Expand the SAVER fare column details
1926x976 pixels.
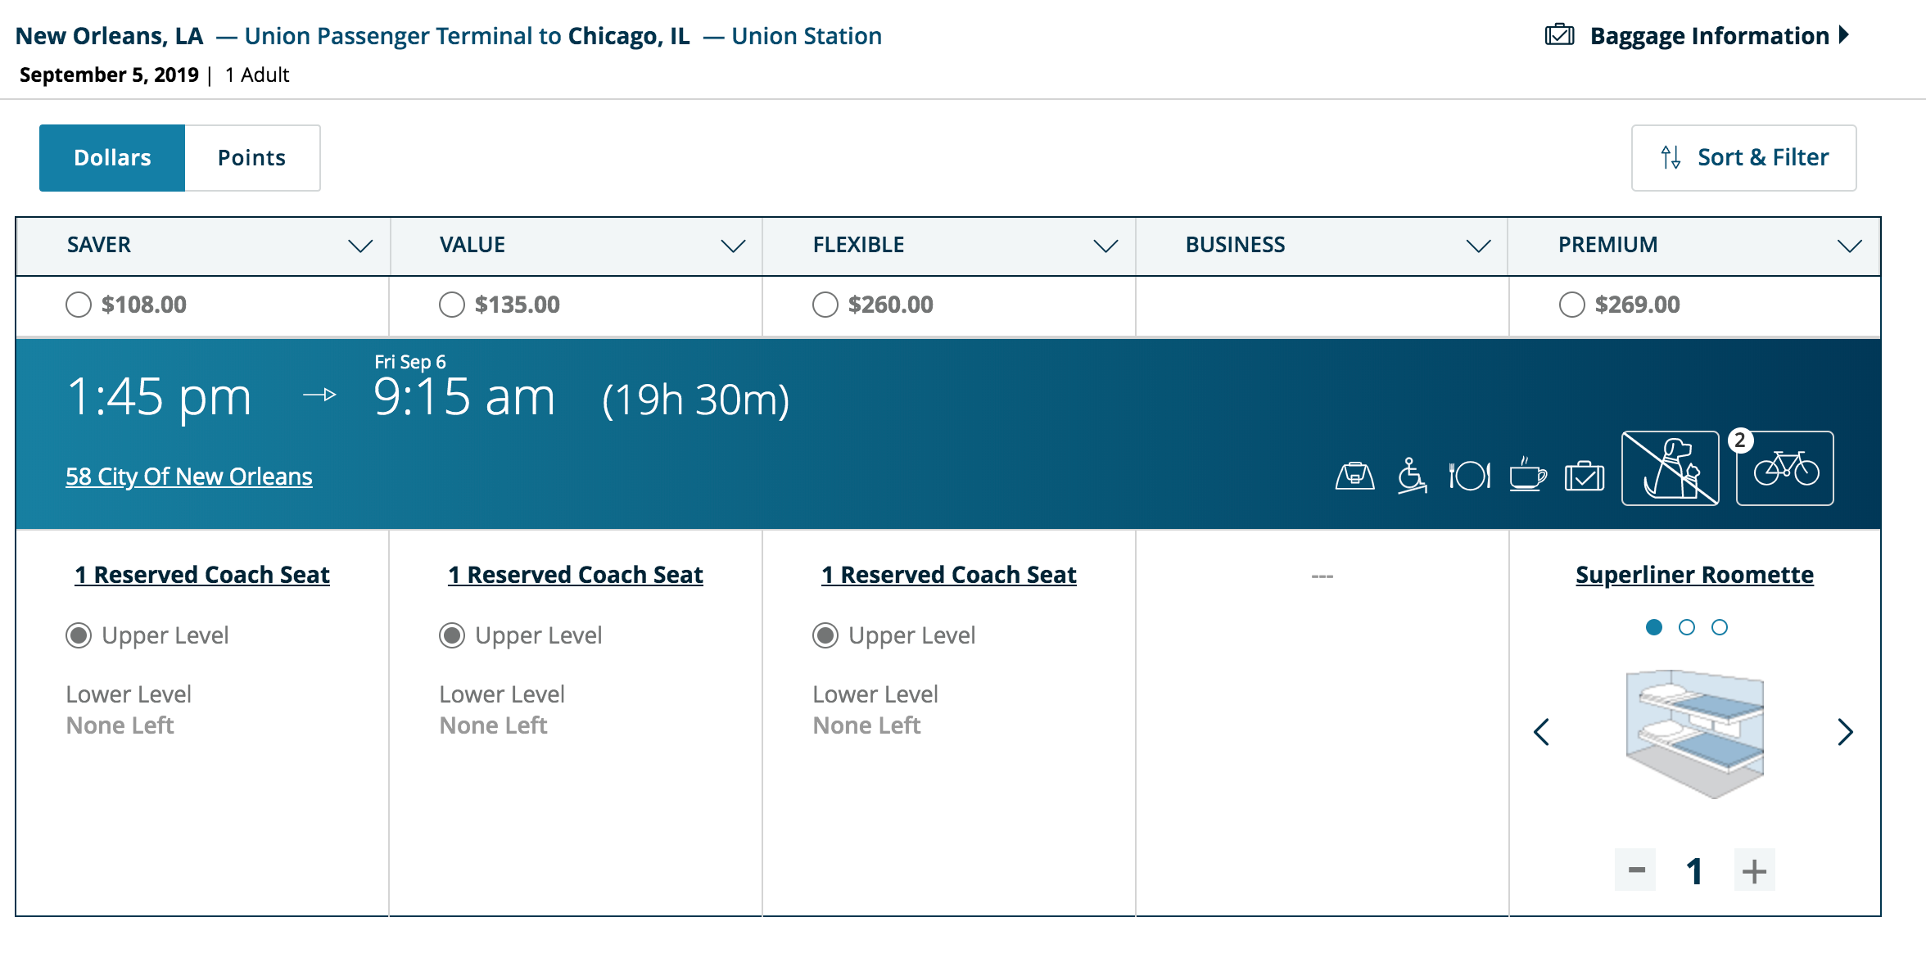click(359, 246)
